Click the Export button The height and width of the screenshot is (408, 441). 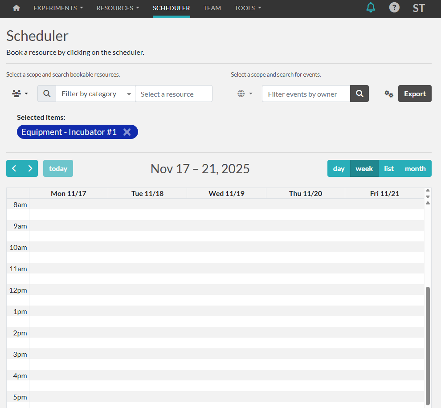click(x=415, y=94)
